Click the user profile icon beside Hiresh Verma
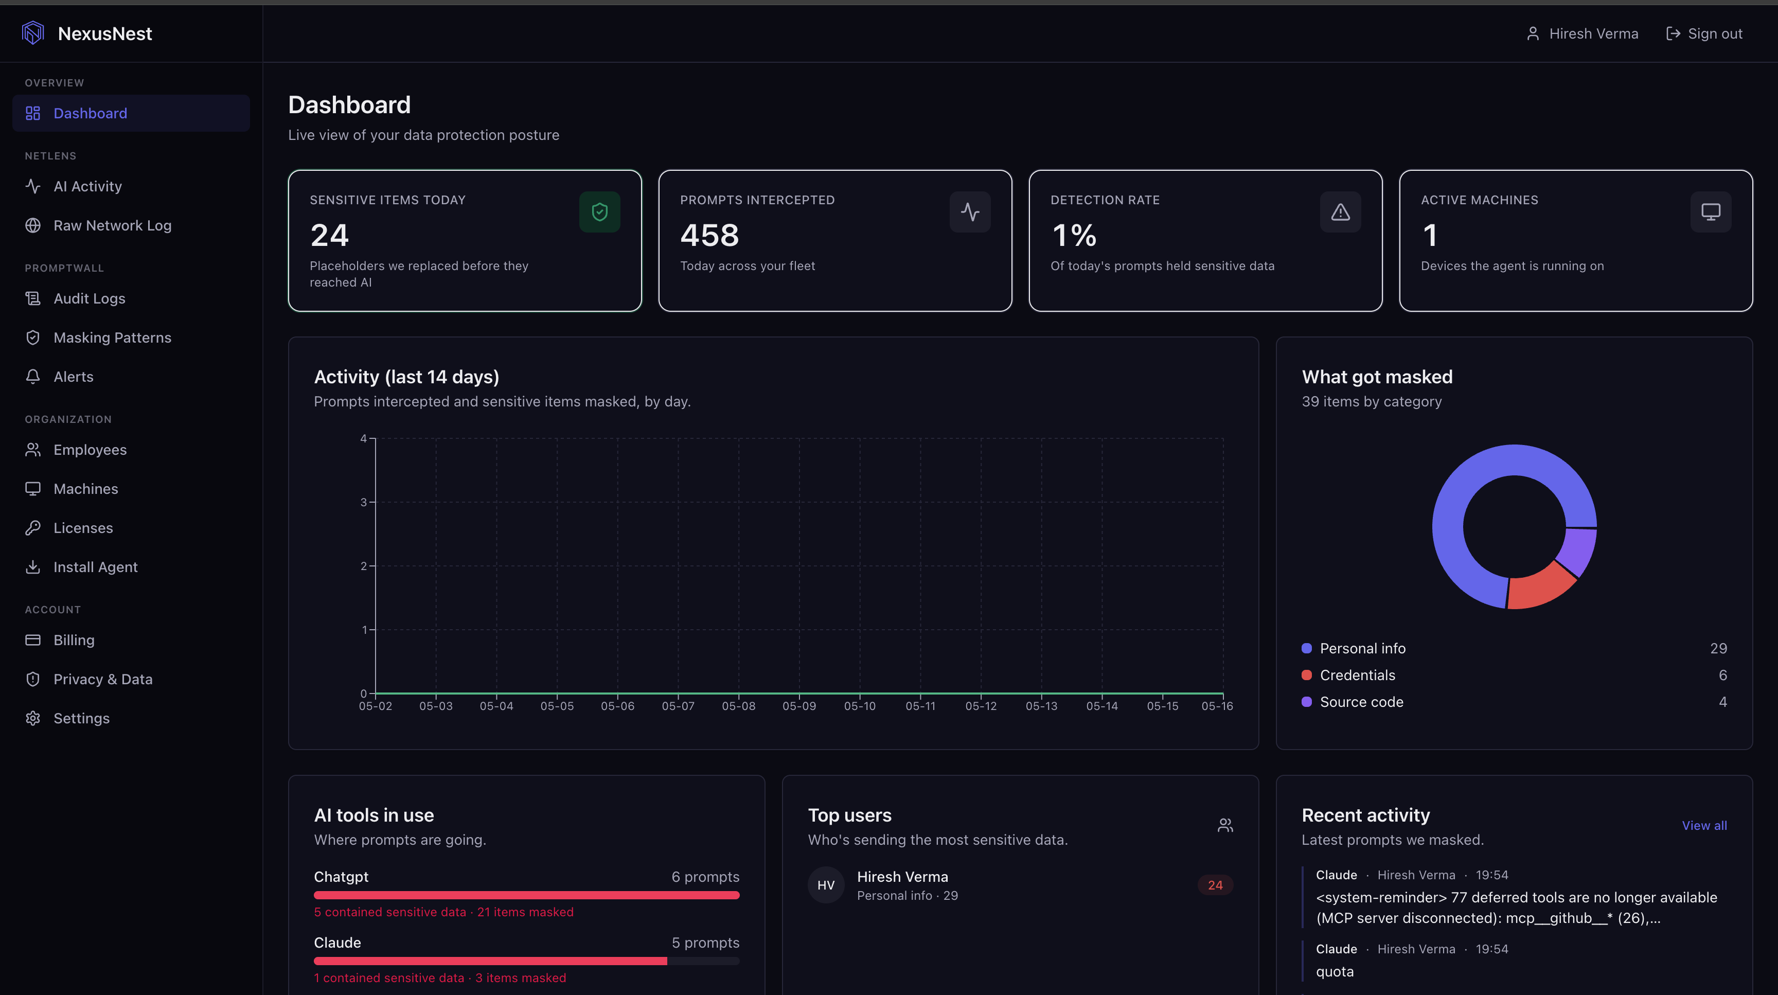Viewport: 1778px width, 995px height. [x=1533, y=34]
